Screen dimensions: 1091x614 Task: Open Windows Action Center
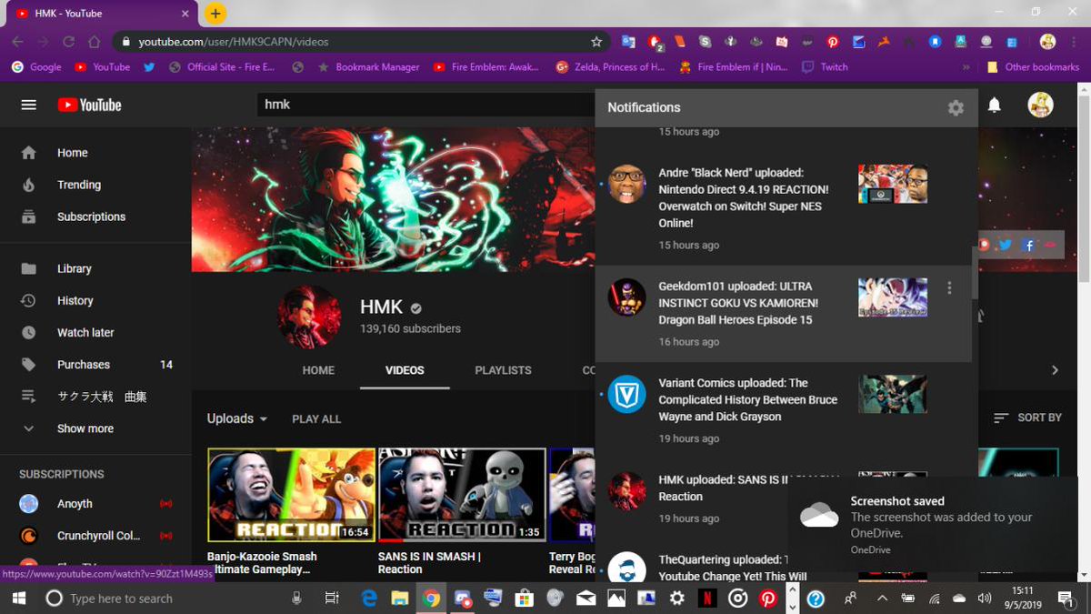[x=1066, y=599]
